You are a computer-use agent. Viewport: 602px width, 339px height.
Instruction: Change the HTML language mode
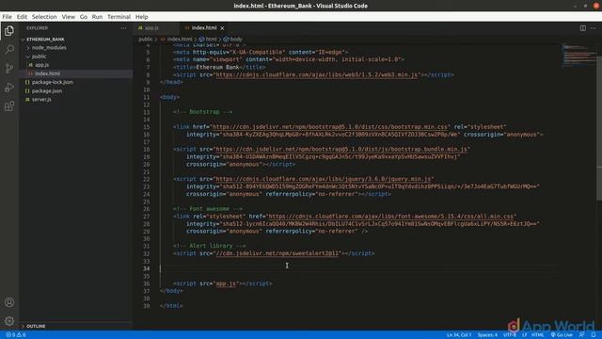click(537, 335)
